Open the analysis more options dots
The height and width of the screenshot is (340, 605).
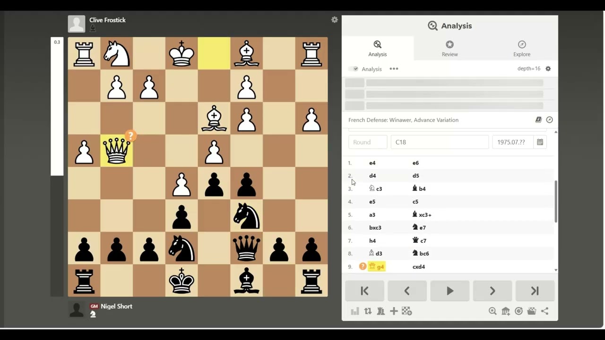pyautogui.click(x=394, y=68)
